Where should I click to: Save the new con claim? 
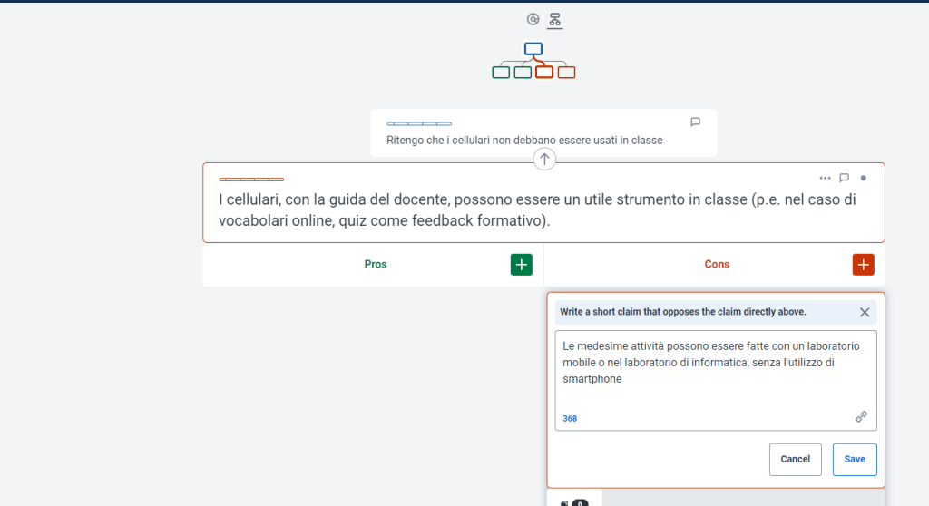click(x=854, y=459)
